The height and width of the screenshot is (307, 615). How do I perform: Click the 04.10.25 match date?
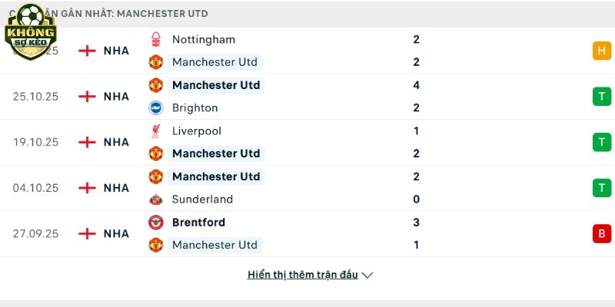[35, 188]
